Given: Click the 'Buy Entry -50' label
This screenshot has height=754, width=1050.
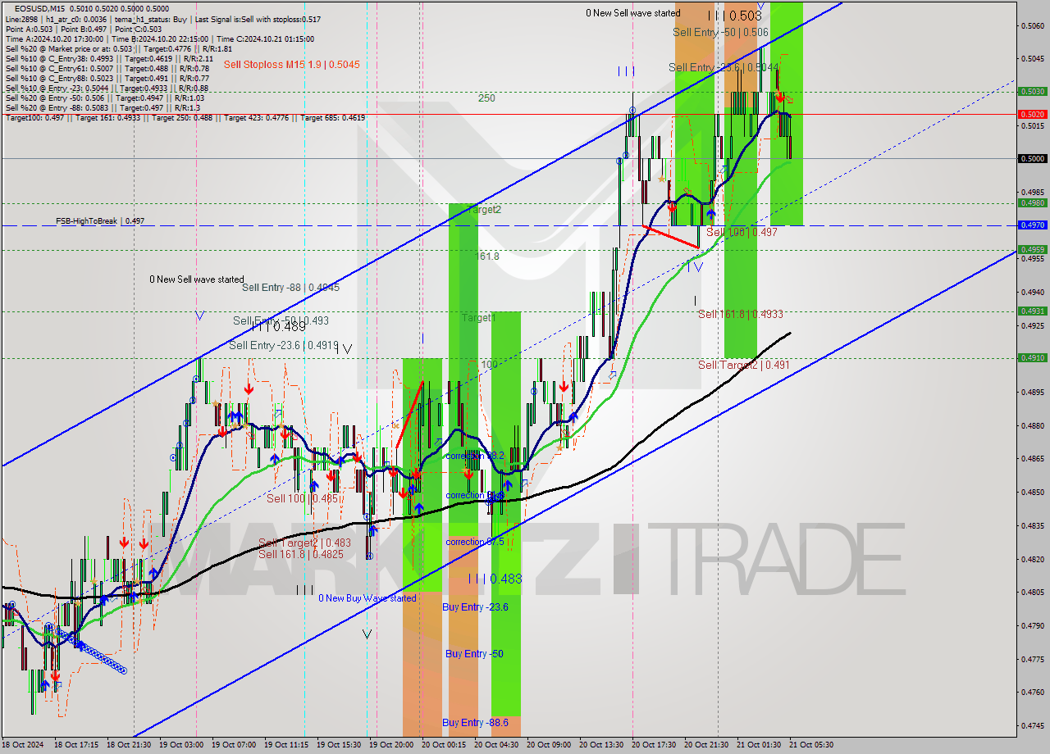Looking at the screenshot, I should click(474, 653).
